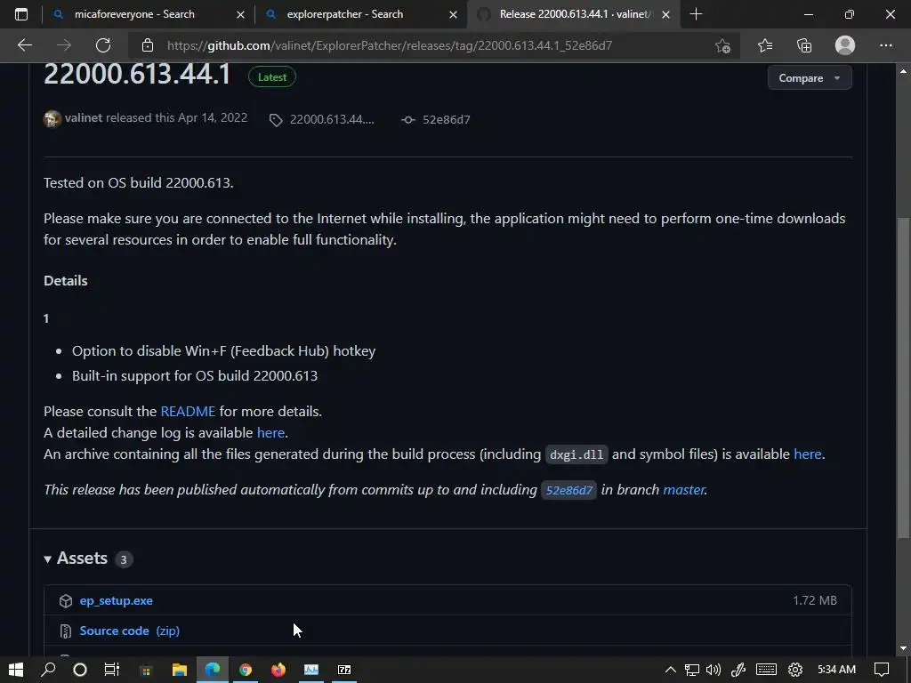Download ep_setup.exe

coord(117,600)
